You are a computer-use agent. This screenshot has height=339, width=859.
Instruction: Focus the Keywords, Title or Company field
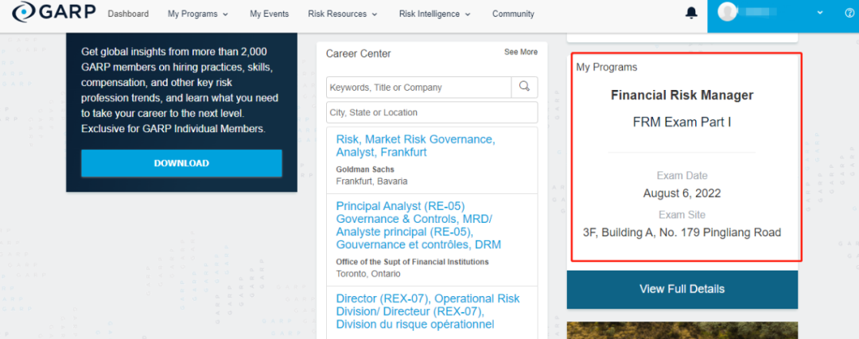coord(418,87)
